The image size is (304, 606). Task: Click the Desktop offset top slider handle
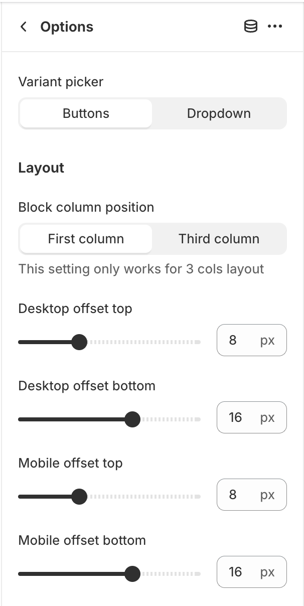click(x=79, y=343)
